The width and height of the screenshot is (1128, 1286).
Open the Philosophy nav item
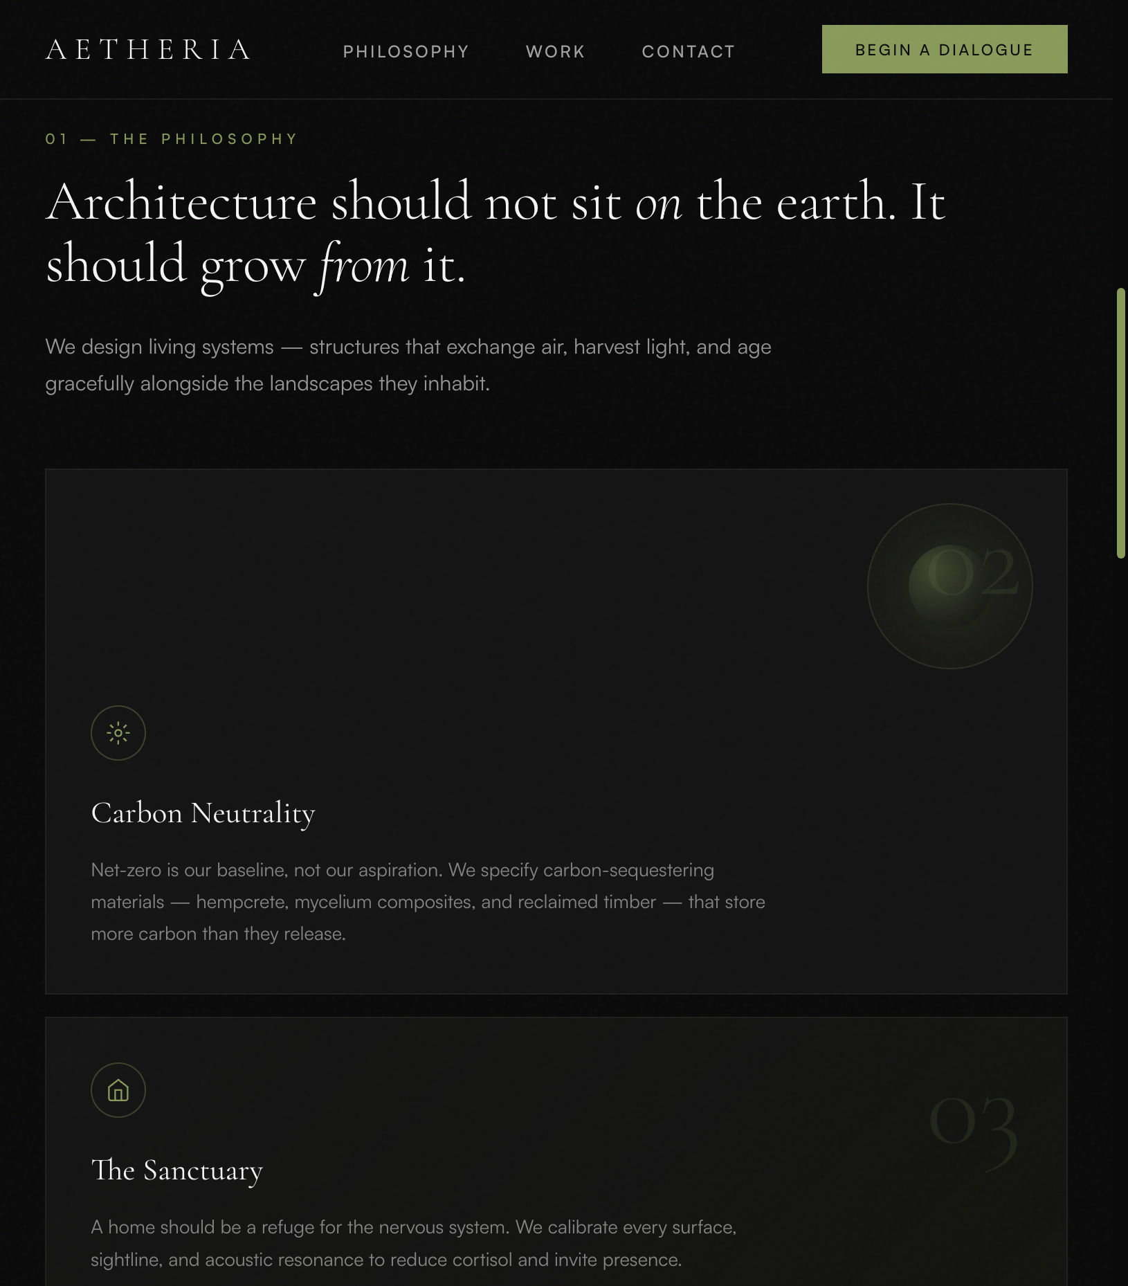(x=406, y=51)
